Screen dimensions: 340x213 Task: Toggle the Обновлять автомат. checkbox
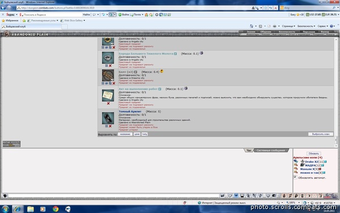(295, 177)
